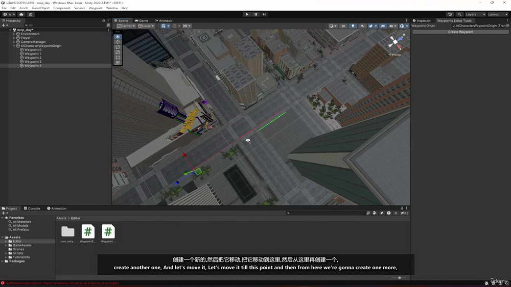511x287 pixels.
Task: Open the account icon in top toolbar
Action: pyautogui.click(x=9, y=14)
